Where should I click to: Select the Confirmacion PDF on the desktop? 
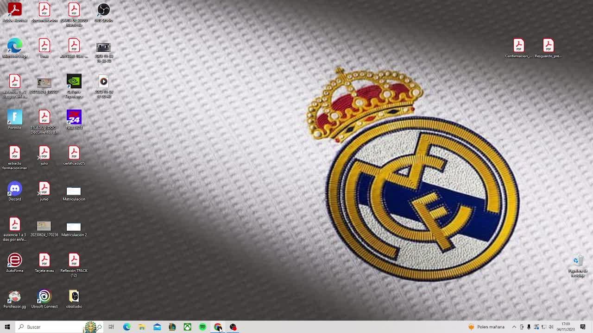[518, 48]
